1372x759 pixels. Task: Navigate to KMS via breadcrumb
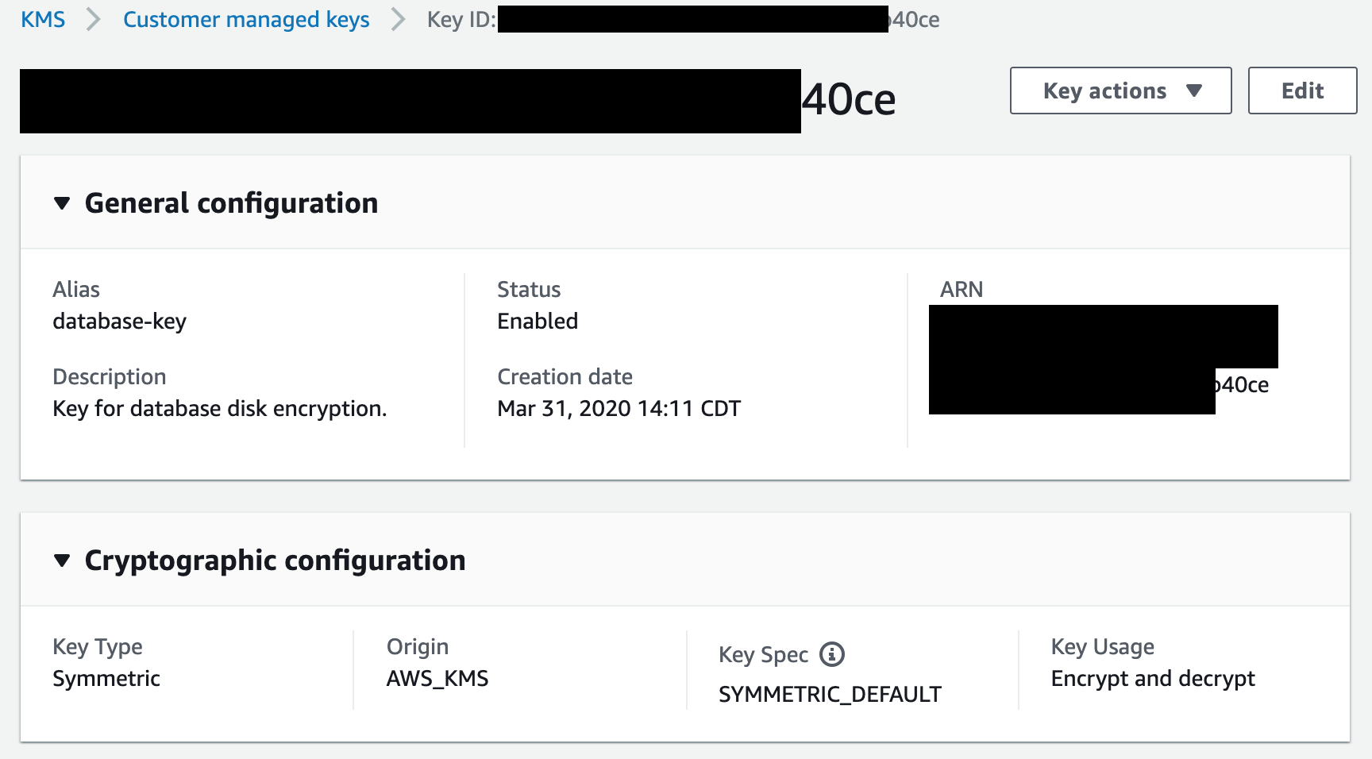[x=43, y=19]
